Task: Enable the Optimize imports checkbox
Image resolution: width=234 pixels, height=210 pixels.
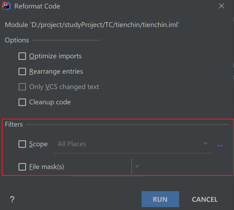Action: click(22, 56)
